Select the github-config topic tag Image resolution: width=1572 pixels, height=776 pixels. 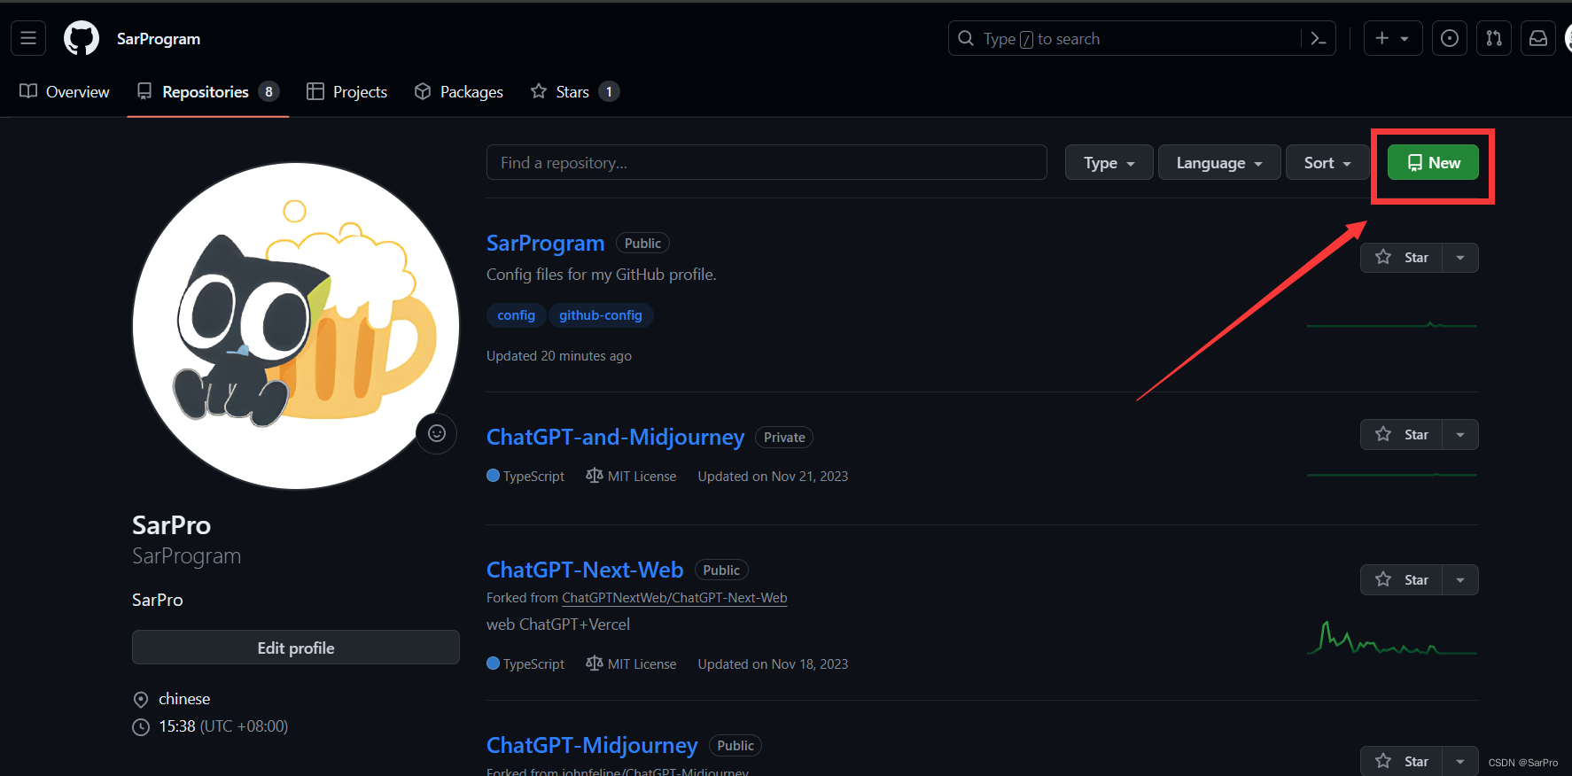coord(601,315)
